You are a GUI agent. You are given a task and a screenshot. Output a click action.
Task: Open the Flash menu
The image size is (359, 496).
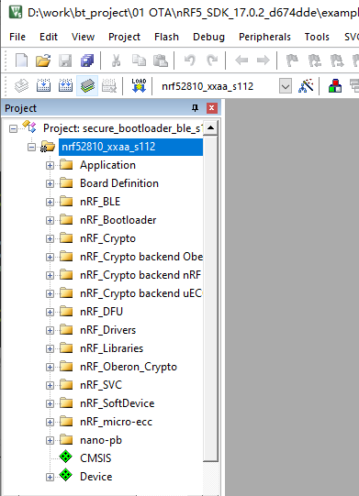(x=166, y=37)
